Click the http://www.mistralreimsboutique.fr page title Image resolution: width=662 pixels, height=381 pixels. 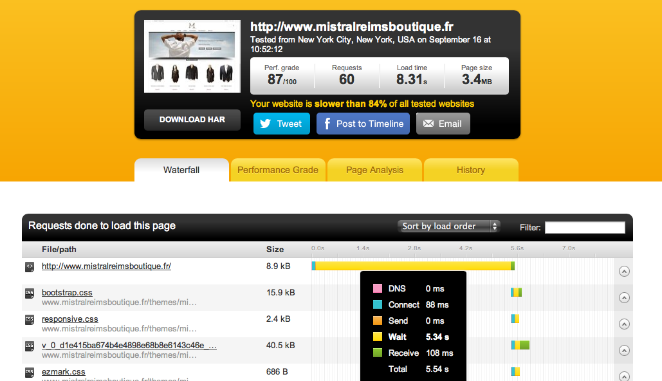[x=352, y=26]
